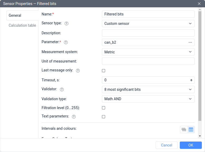
Task: Enable Last message only checkbox
Action: coord(104,71)
